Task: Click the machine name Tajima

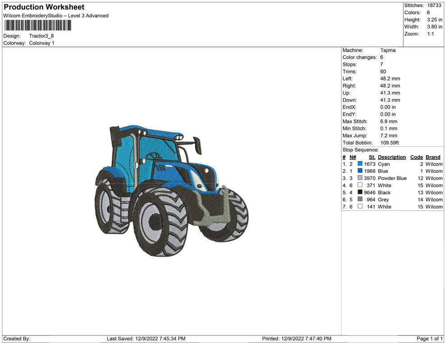Action: pyautogui.click(x=387, y=50)
